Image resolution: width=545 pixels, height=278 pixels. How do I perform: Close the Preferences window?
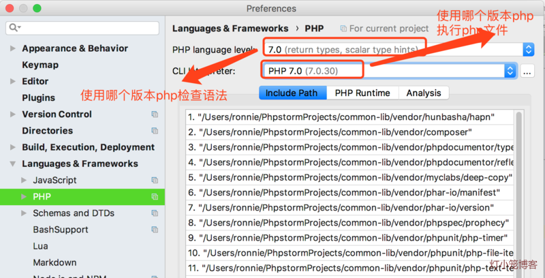click(x=10, y=8)
